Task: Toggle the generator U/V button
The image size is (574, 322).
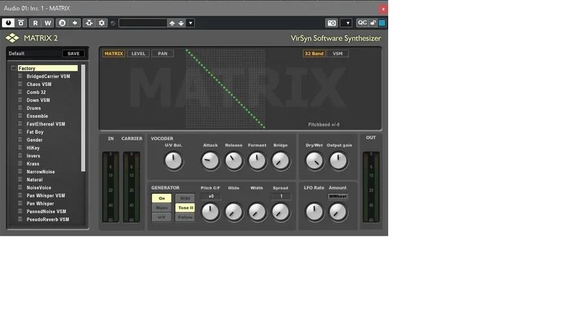Action: 161,217
